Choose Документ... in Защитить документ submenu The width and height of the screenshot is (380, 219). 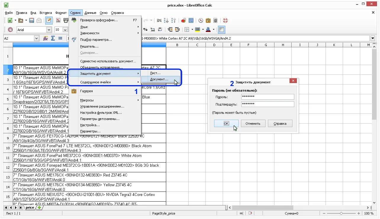(161, 79)
